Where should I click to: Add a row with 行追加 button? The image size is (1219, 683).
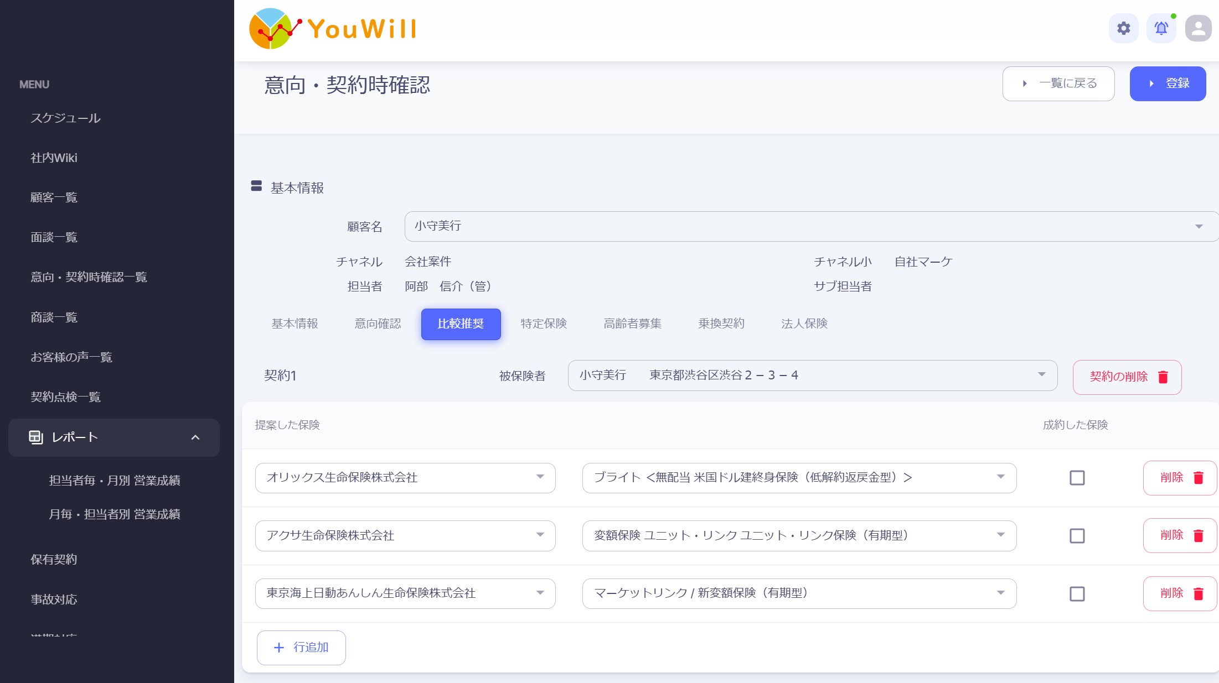[x=301, y=648]
